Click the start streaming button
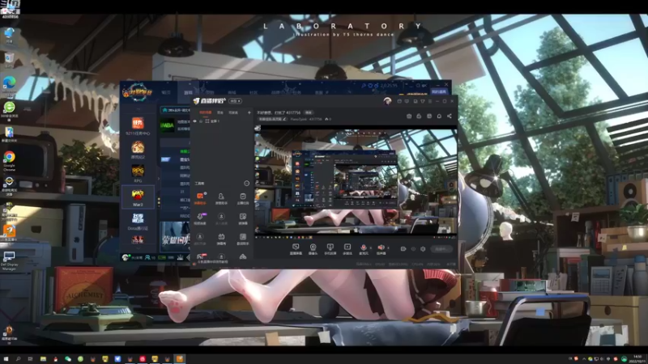 [441, 249]
